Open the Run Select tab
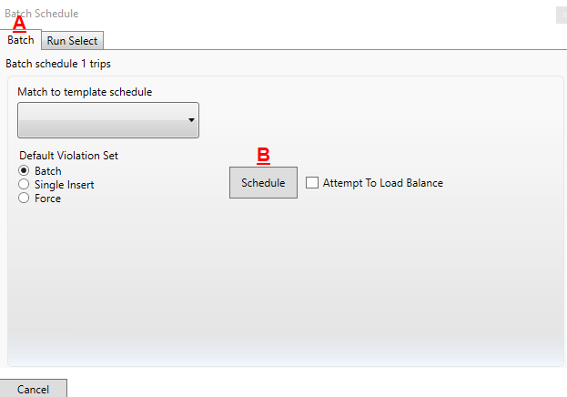Image resolution: width=567 pixels, height=397 pixels. click(72, 41)
